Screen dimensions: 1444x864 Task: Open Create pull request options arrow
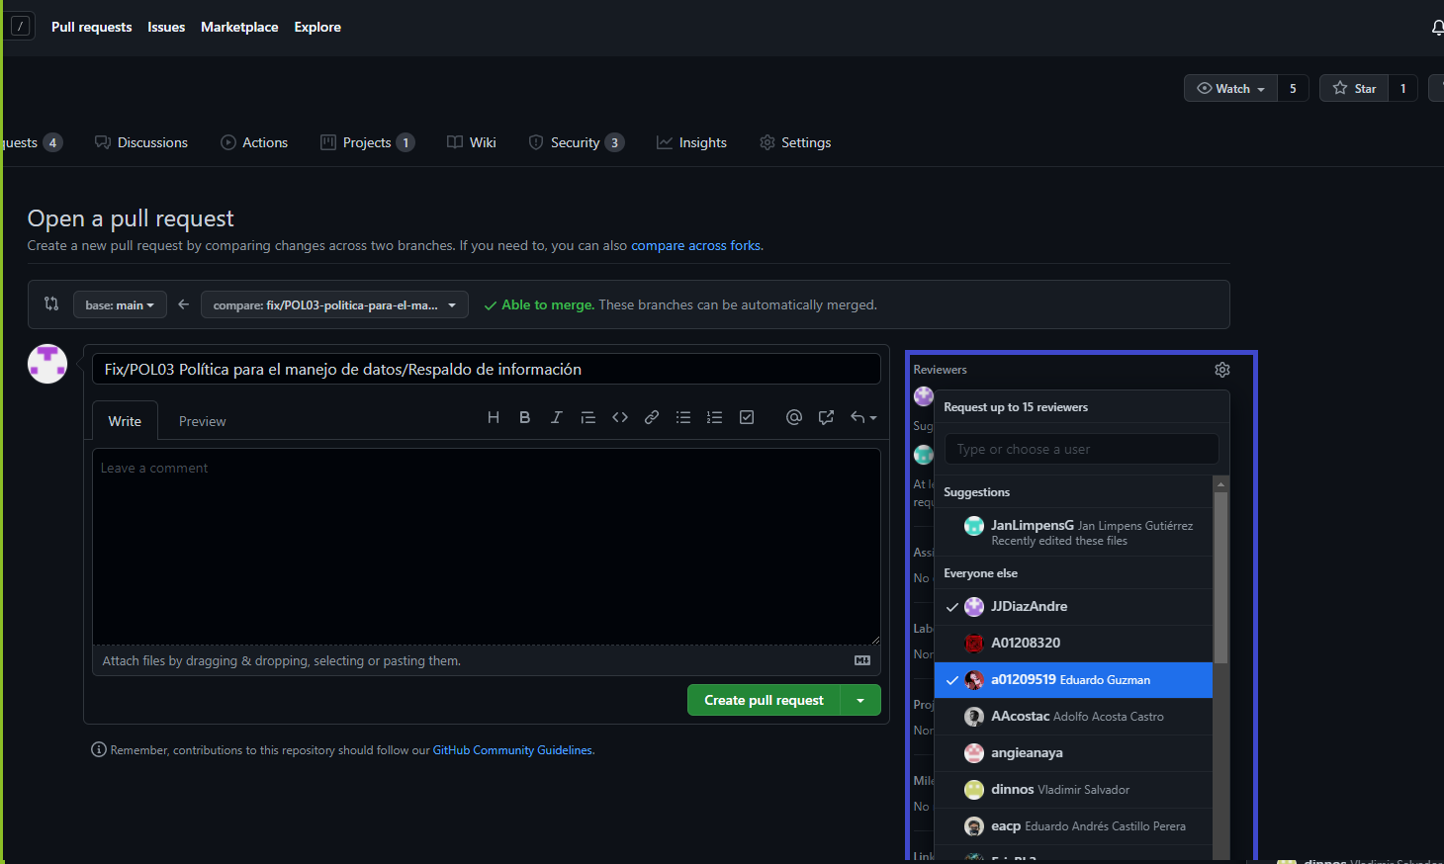[860, 700]
